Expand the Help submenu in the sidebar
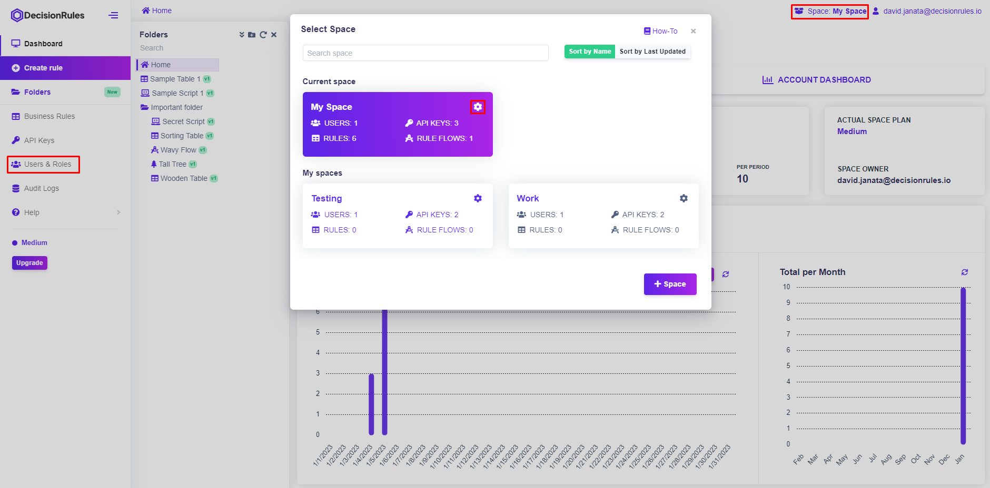The width and height of the screenshot is (990, 488). (118, 212)
